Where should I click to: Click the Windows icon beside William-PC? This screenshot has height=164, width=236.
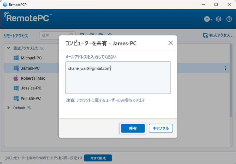(16, 98)
